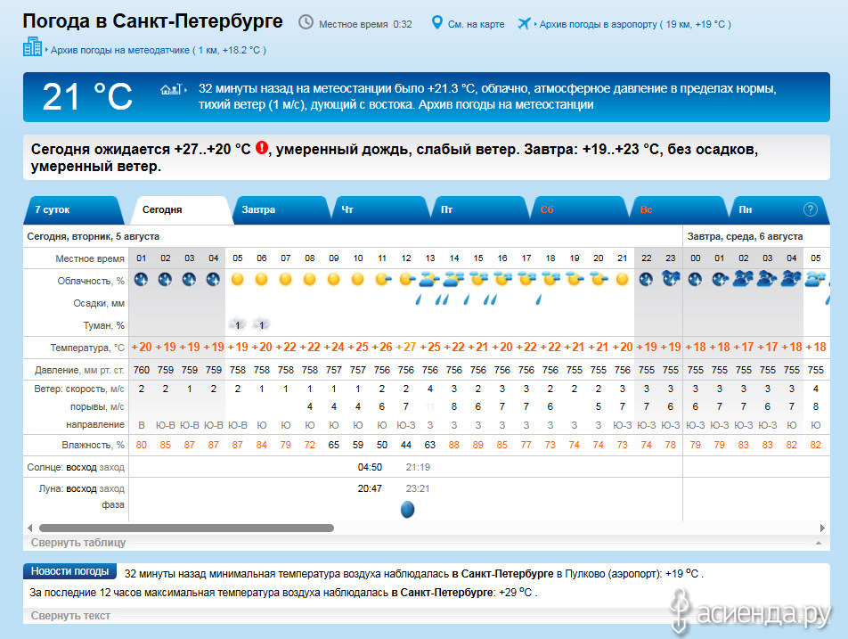Click the cloudy night icon at 23 hour
848x639 pixels.
tap(671, 278)
